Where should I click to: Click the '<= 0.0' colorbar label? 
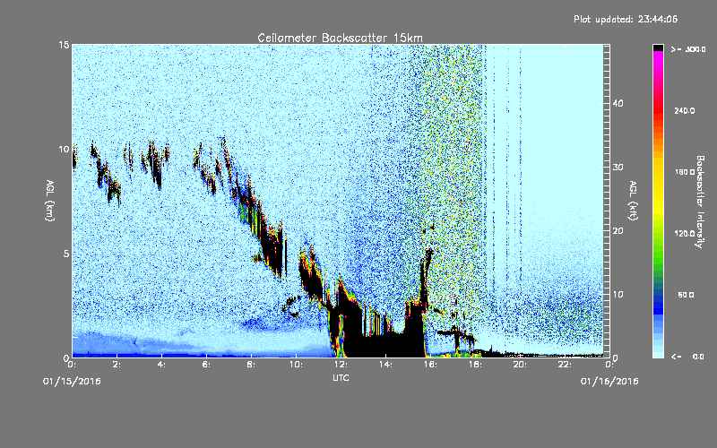coord(687,357)
